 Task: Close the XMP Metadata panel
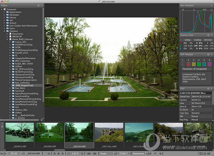pyautogui.click(x=212, y=55)
